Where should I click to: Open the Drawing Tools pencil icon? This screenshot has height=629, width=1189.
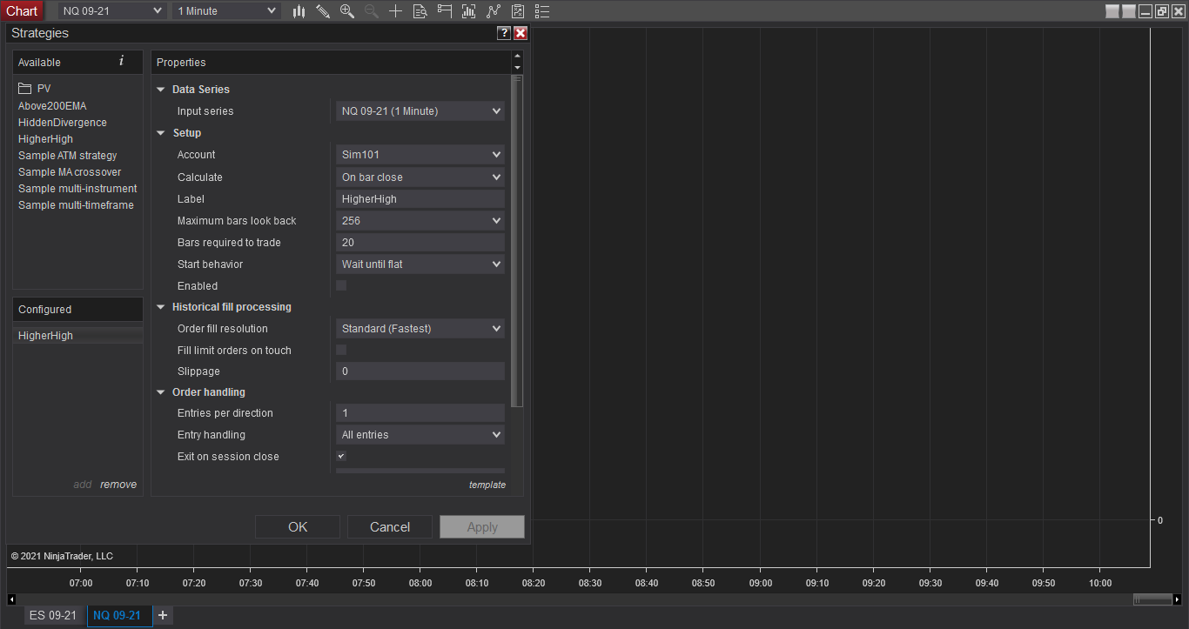tap(323, 11)
